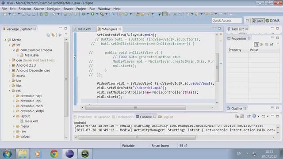Click the green Run button in toolbar

(x=92, y=14)
